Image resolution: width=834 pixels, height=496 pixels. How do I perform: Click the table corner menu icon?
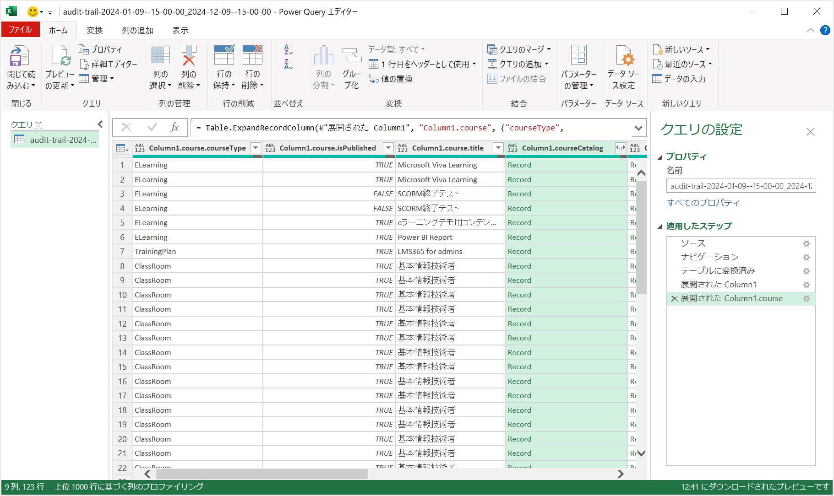coord(122,148)
